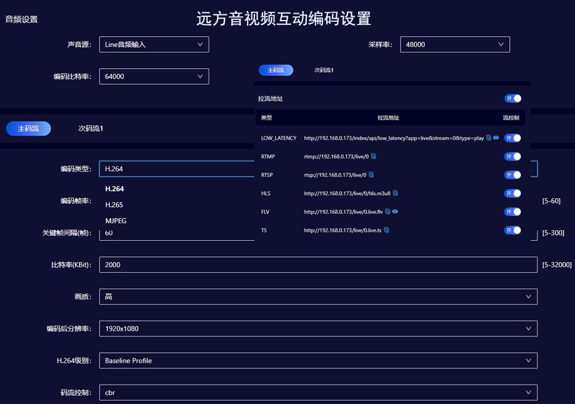575x404 pixels.
Task: Open the 画质 quality dropdown
Action: click(x=317, y=296)
